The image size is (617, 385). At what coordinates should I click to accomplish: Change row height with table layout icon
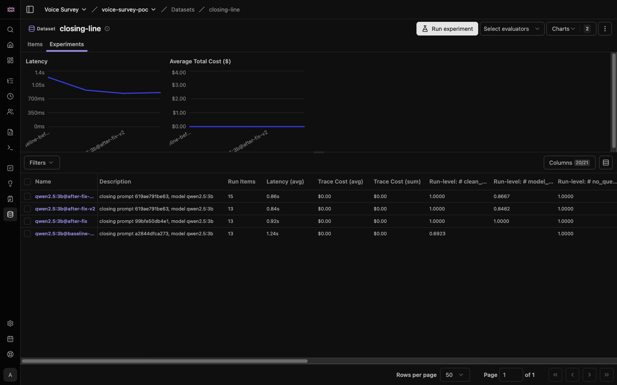(606, 163)
